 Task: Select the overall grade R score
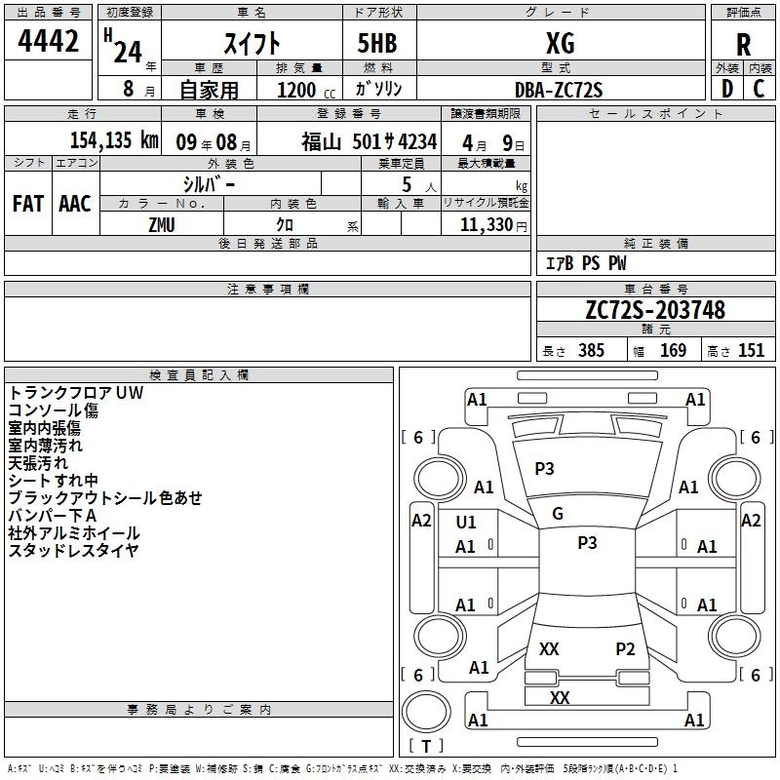(x=743, y=44)
